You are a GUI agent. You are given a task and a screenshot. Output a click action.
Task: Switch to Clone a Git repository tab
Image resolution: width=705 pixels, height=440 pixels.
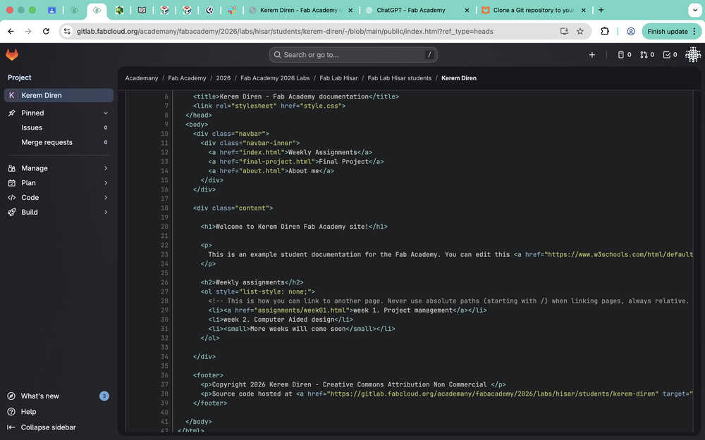[x=532, y=11]
